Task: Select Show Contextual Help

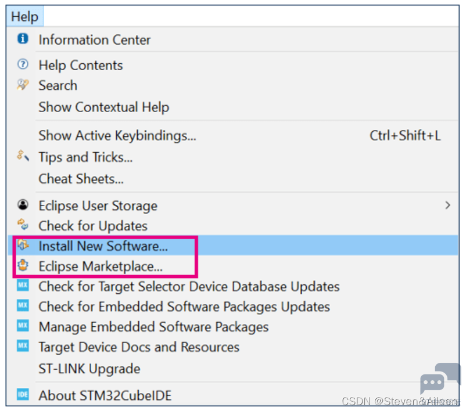Action: click(x=103, y=107)
